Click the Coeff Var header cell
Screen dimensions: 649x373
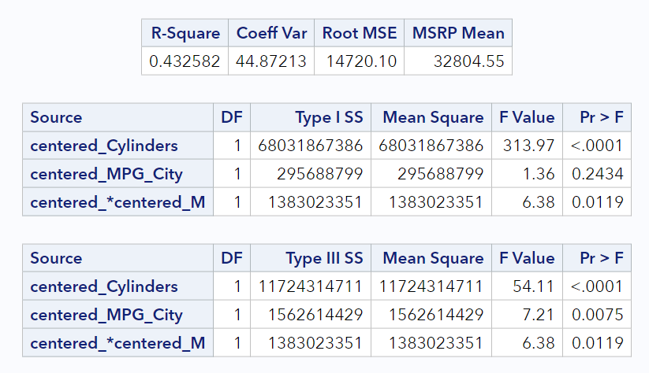click(x=271, y=34)
